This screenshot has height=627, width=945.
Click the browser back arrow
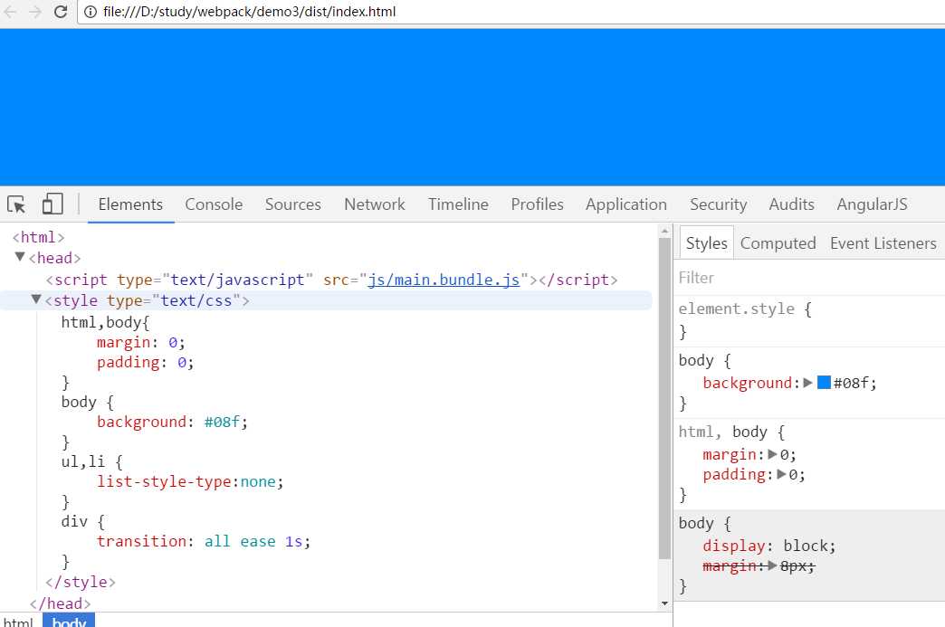(10, 12)
